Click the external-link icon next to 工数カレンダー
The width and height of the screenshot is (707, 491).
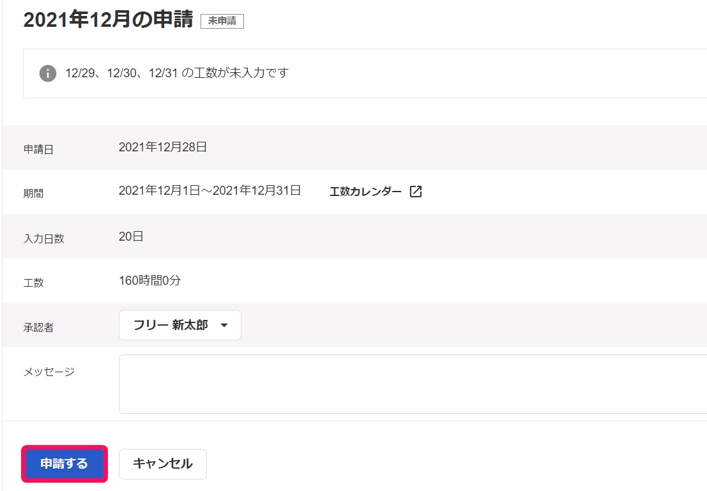point(416,192)
